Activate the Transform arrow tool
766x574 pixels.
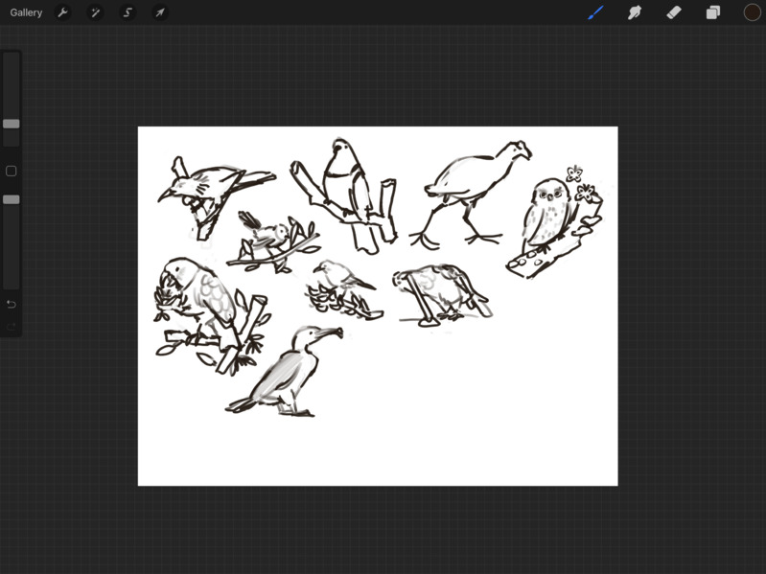[x=160, y=12]
